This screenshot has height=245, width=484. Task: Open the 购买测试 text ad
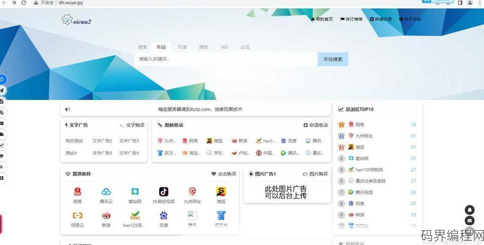tap(74, 141)
